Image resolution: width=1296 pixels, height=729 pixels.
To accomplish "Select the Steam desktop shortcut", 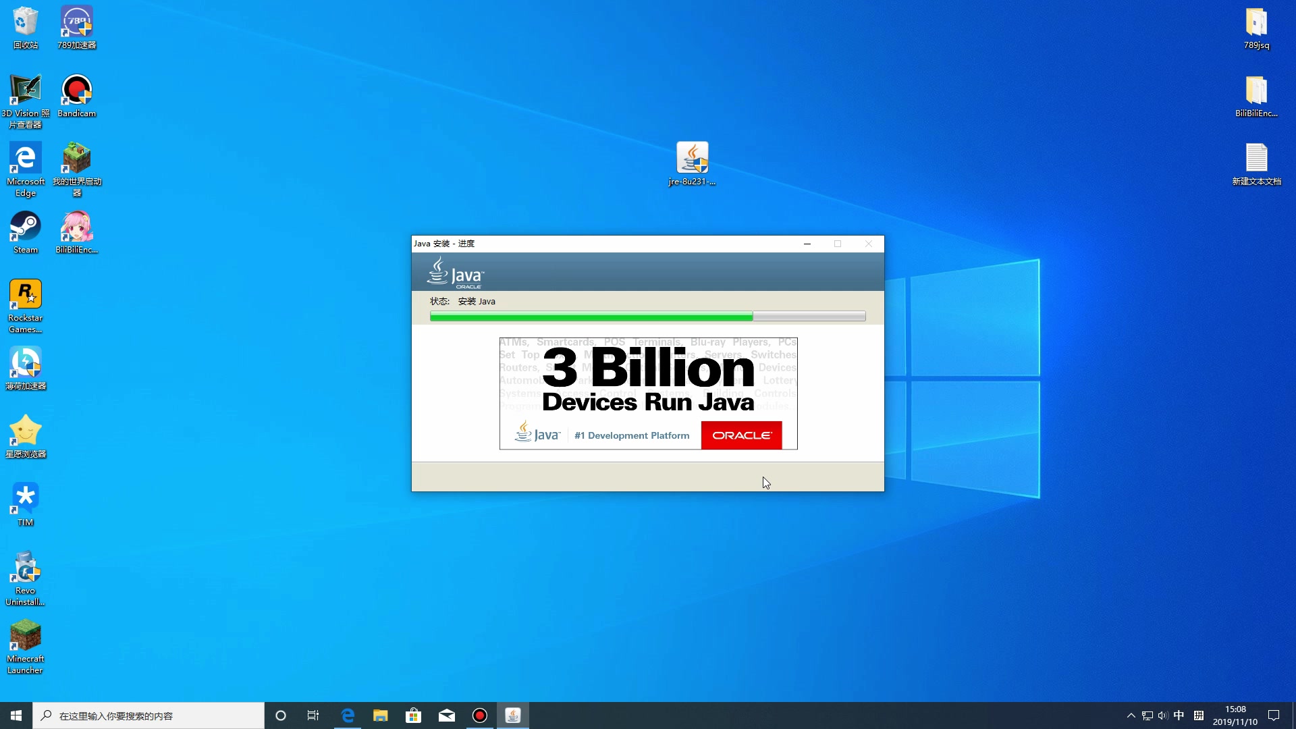I will point(26,232).
